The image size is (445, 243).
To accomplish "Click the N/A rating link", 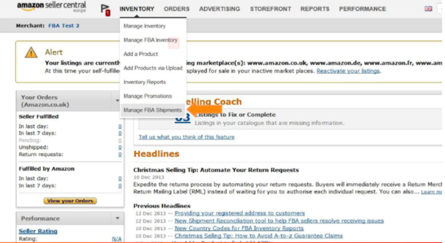I will (x=117, y=239).
